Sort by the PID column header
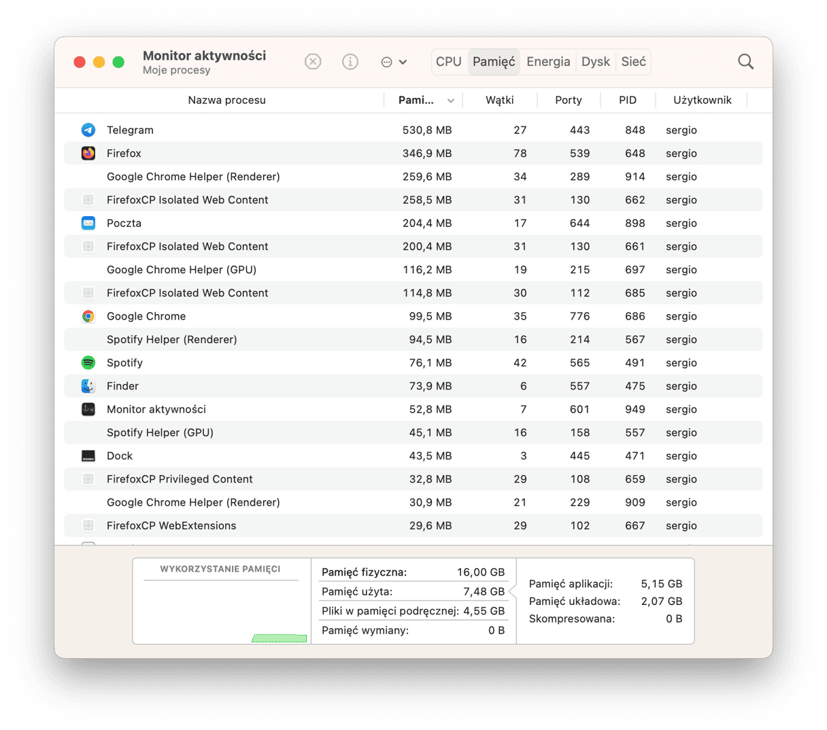The width and height of the screenshot is (827, 730). tap(628, 100)
